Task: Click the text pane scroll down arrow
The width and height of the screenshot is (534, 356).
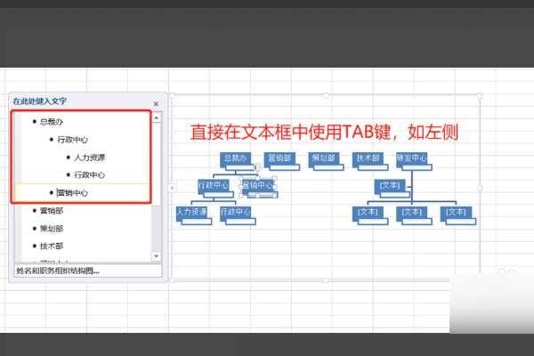Action: pyautogui.click(x=157, y=255)
